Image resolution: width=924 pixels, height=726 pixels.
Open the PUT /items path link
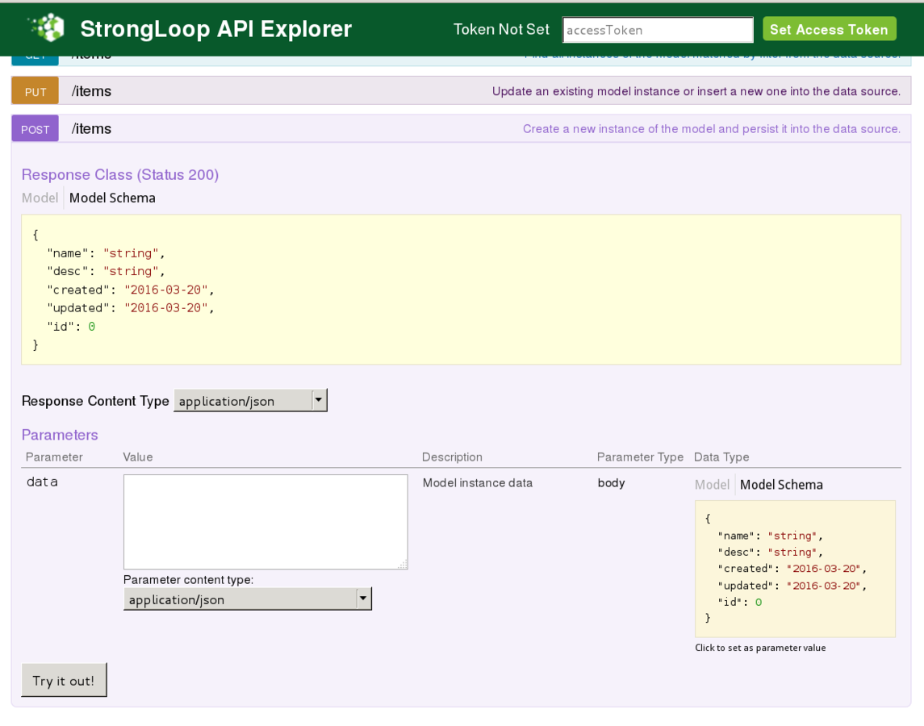pyautogui.click(x=91, y=91)
